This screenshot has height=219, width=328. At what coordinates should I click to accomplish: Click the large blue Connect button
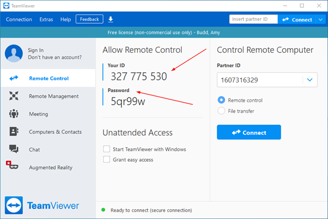[x=249, y=132]
